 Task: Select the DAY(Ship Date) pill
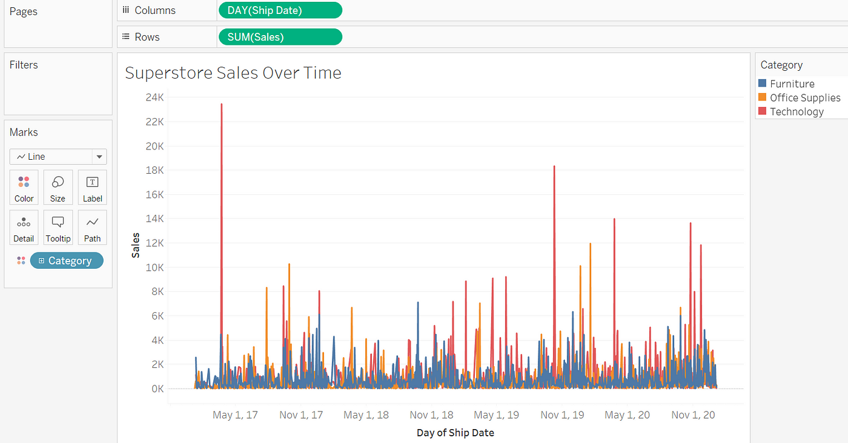click(280, 10)
